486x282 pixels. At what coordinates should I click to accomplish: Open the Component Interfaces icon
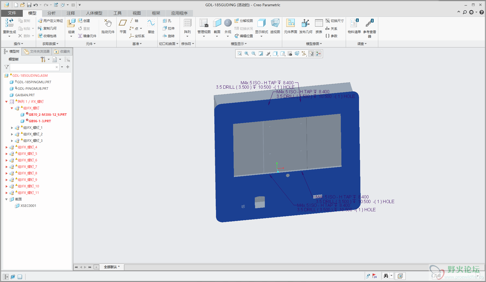[x=290, y=23]
